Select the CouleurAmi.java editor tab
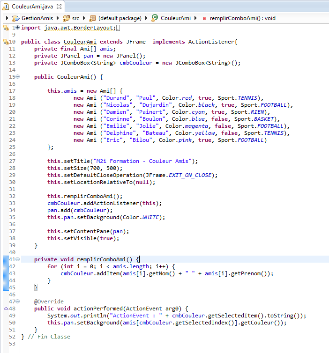Viewport: 329px width, 353px height. coord(28,7)
